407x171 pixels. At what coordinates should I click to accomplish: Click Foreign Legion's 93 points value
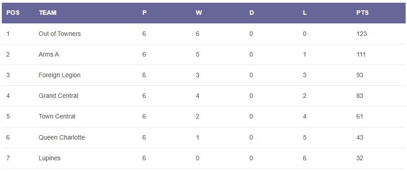[360, 75]
